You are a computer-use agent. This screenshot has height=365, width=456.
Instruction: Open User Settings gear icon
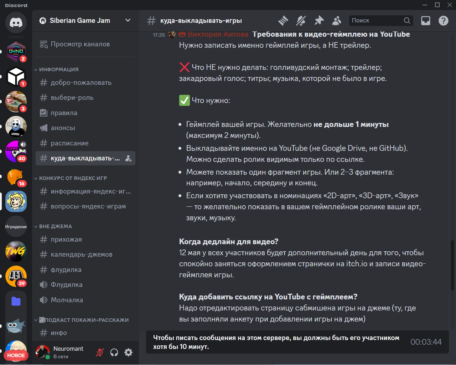[x=128, y=353]
